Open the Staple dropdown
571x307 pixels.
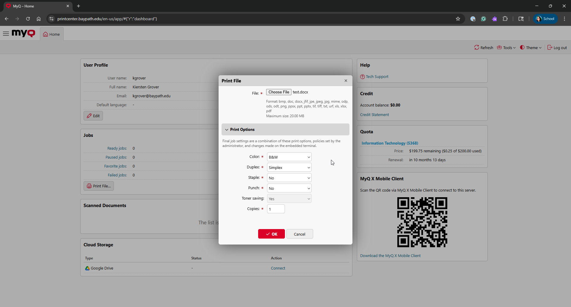(289, 178)
